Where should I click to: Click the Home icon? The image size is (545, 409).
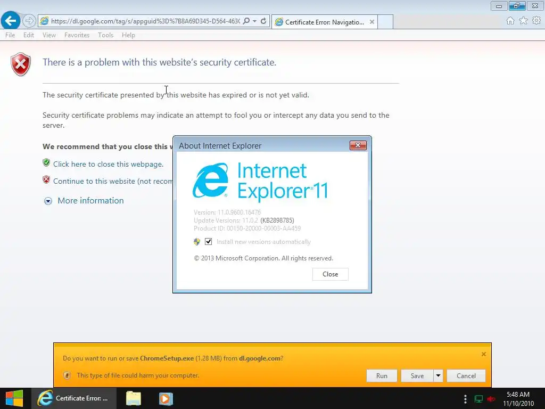click(x=510, y=21)
